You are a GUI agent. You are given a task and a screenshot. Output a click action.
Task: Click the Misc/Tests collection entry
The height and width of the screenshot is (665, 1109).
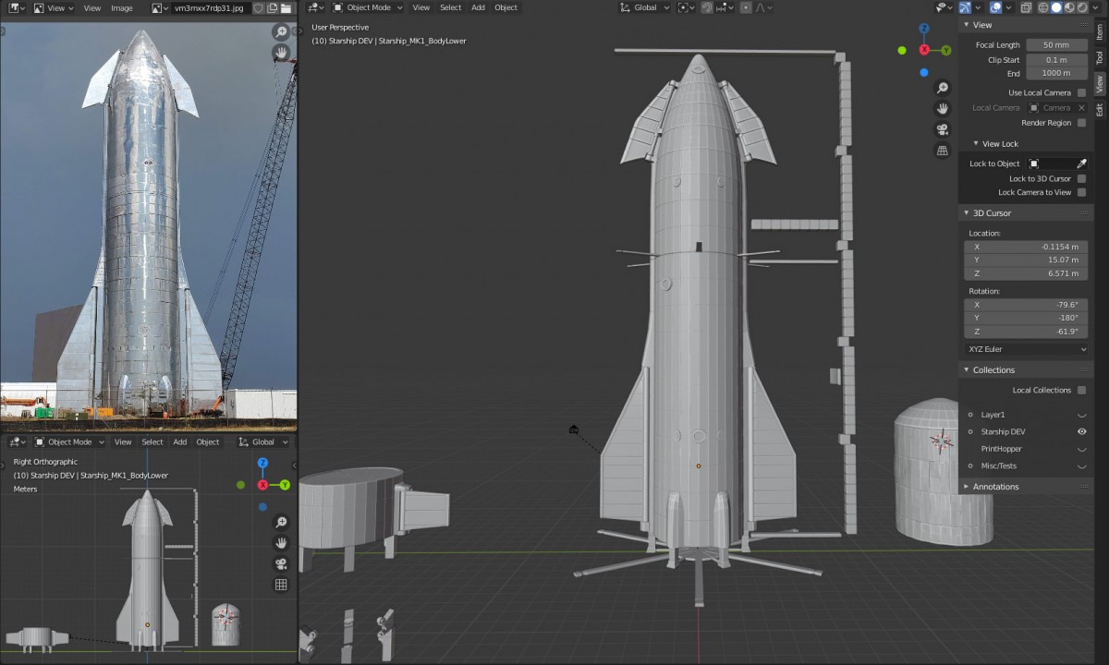click(998, 465)
